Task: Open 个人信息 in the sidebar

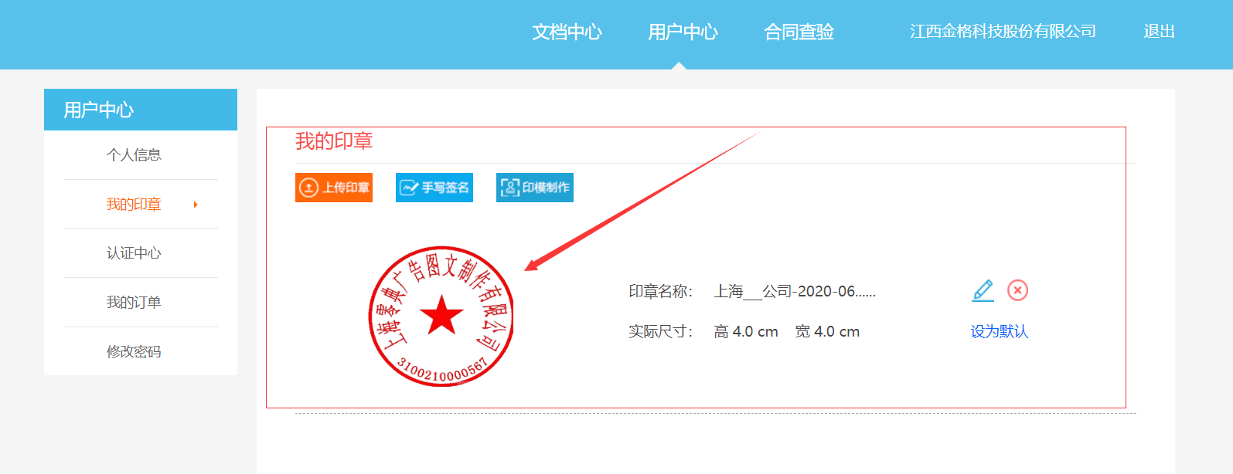Action: pos(134,155)
